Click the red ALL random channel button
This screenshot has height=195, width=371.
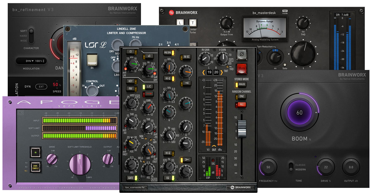pos(241,105)
